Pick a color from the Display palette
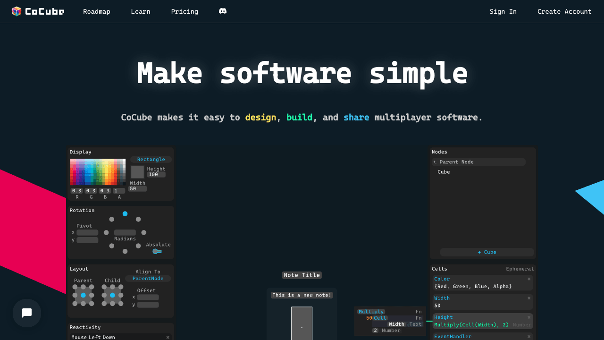Screen dimensions: 604x340 click(98, 172)
